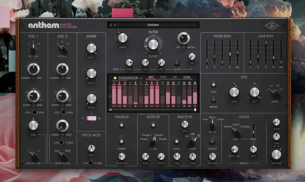This screenshot has width=305, height=182.
Task: Adjust the OSC 2 Coarse/Fine knob
Action: pos(62,69)
